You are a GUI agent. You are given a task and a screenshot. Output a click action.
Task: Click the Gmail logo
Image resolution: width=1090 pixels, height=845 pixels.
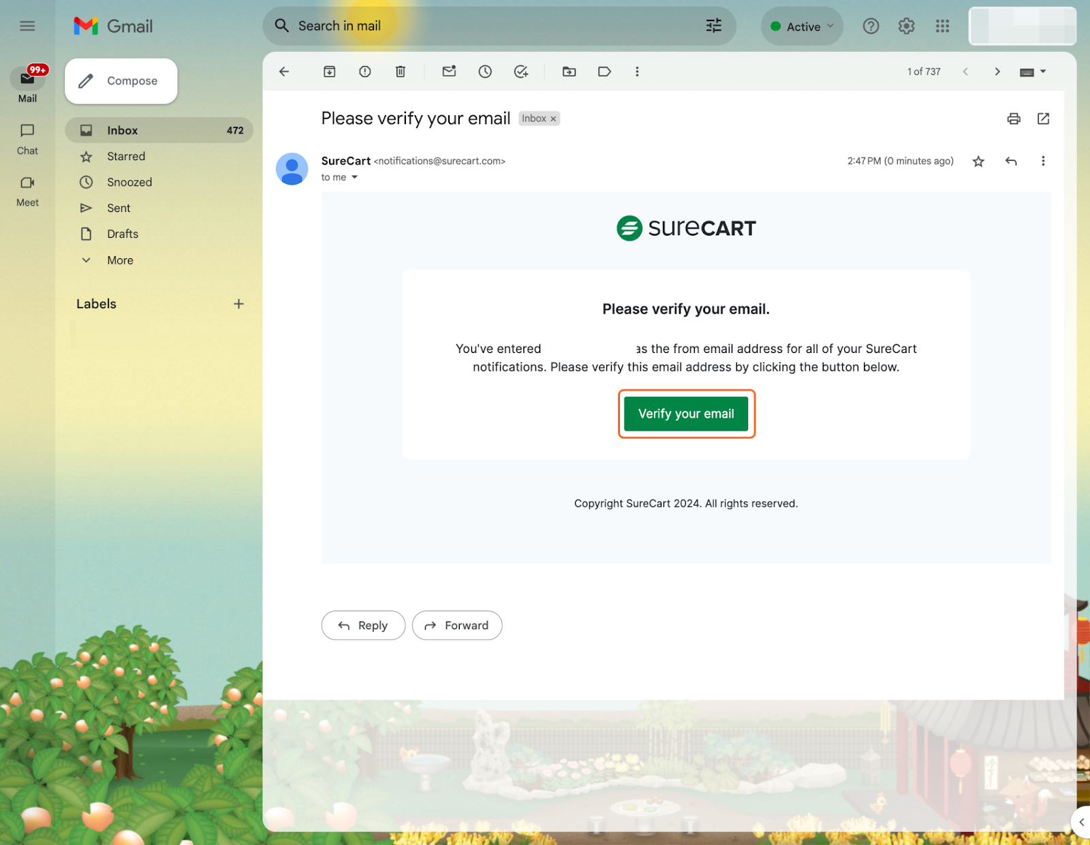point(113,26)
